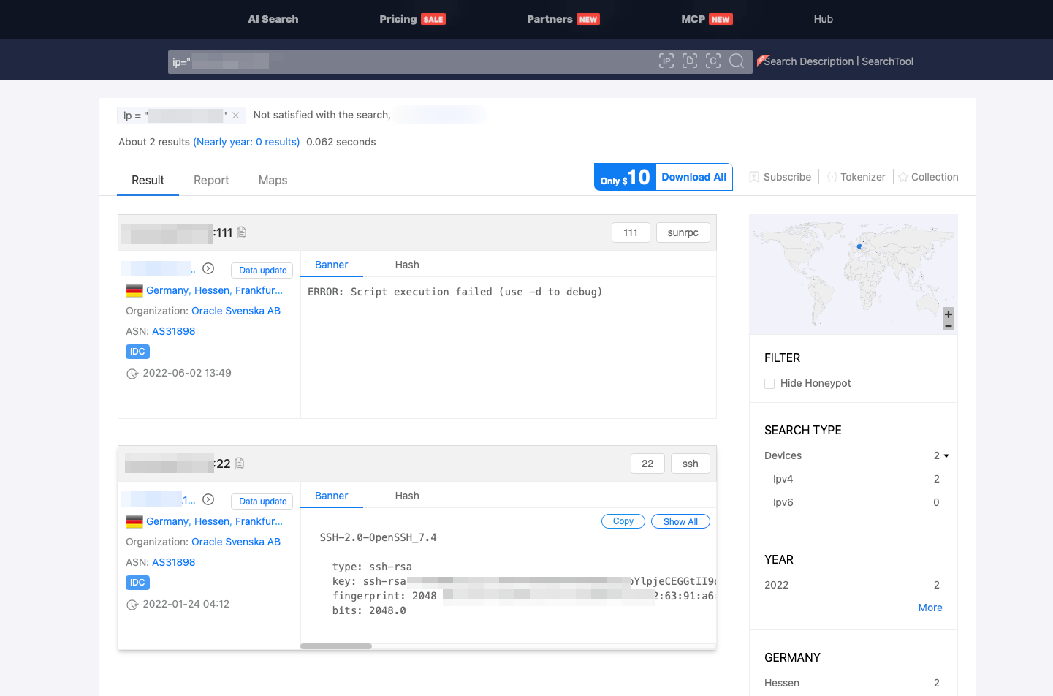Click the Subscribe bookmark icon
Viewport: 1053px width, 696px height.
[754, 177]
